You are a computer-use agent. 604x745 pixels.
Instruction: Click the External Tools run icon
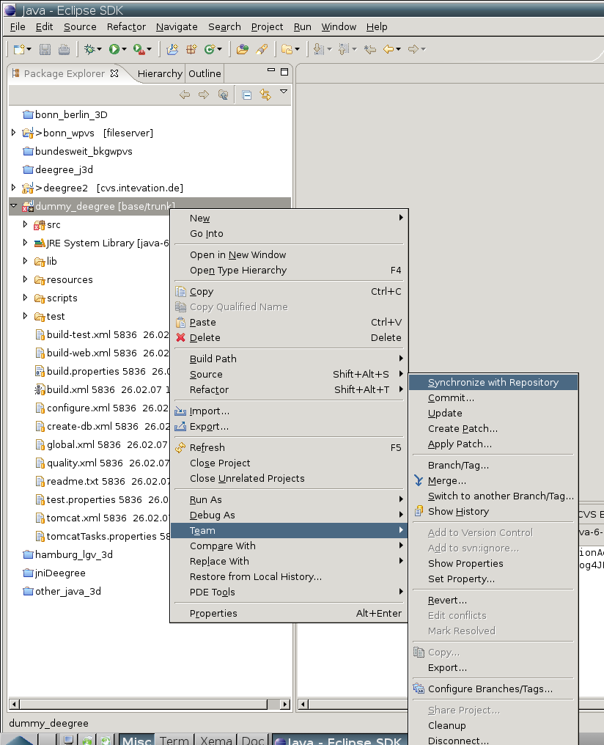click(x=139, y=49)
